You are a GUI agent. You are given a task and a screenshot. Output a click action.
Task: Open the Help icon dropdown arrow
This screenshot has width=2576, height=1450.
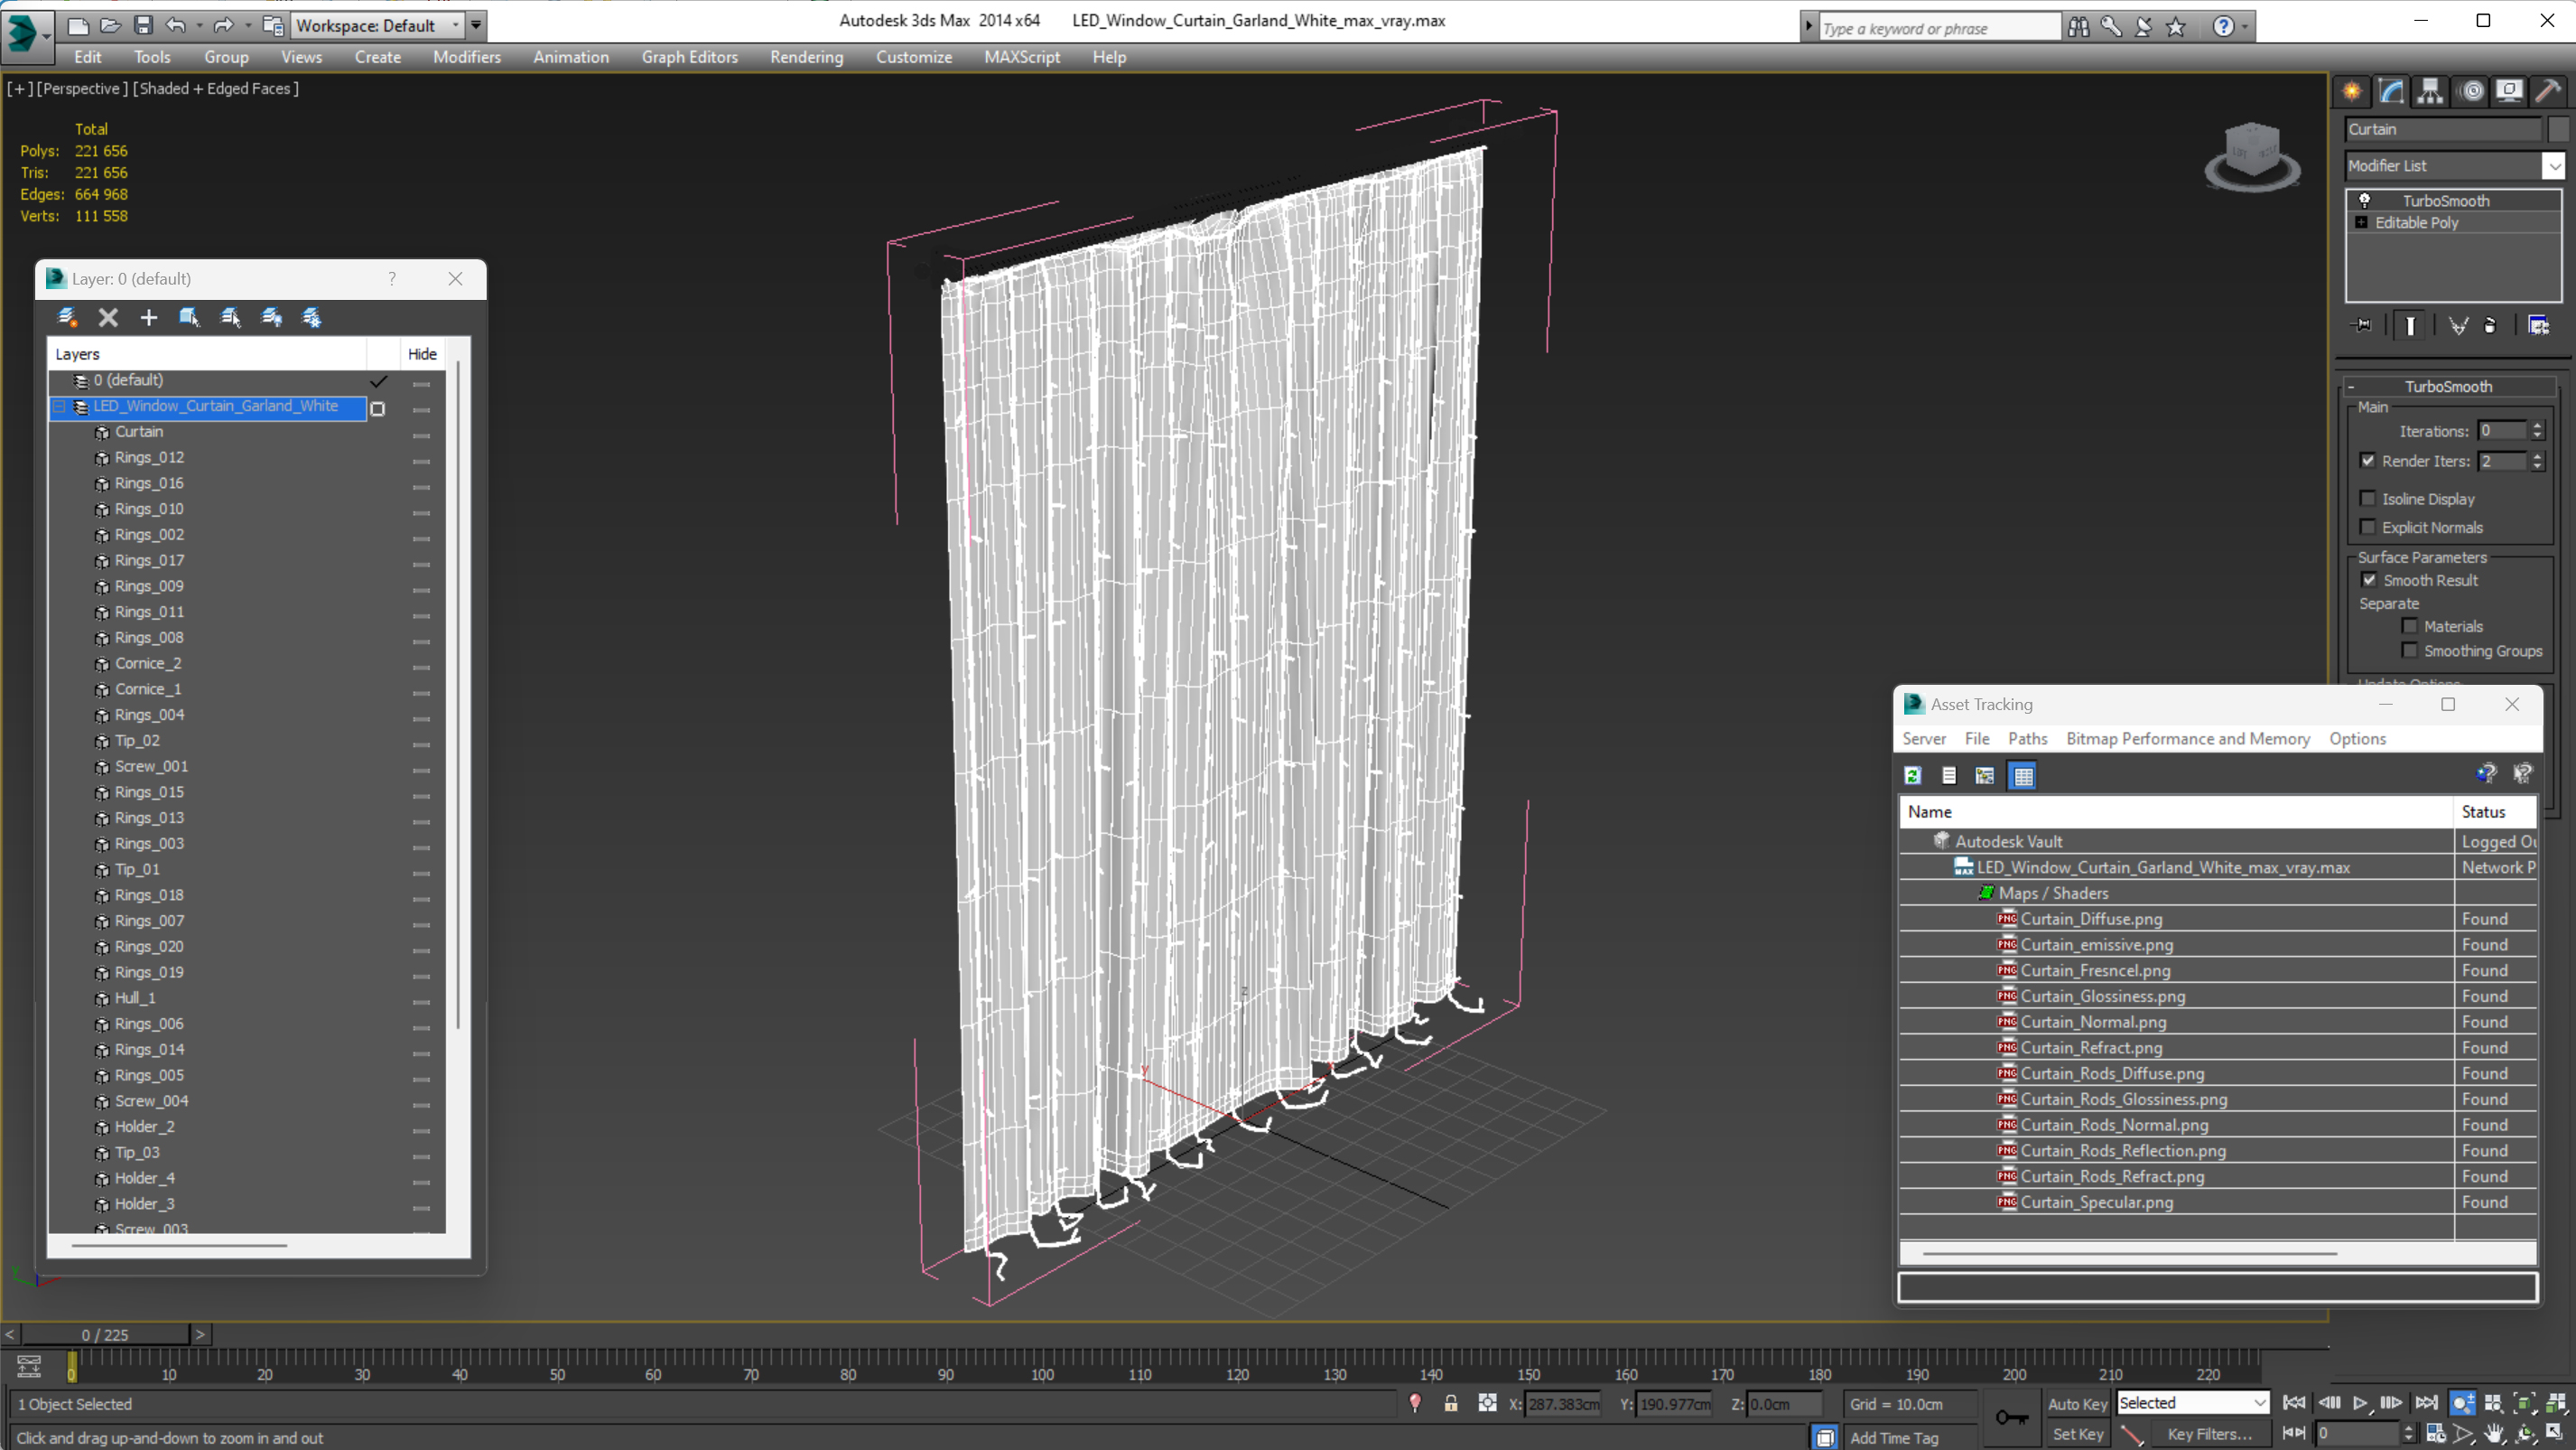pos(2245,27)
